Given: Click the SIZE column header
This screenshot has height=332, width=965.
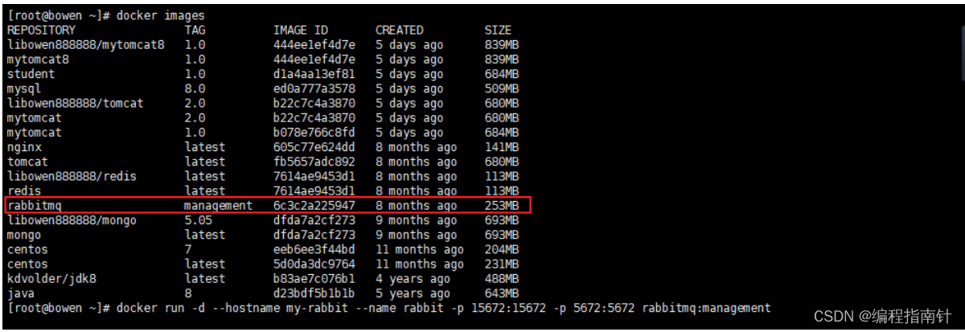Looking at the screenshot, I should 498,30.
